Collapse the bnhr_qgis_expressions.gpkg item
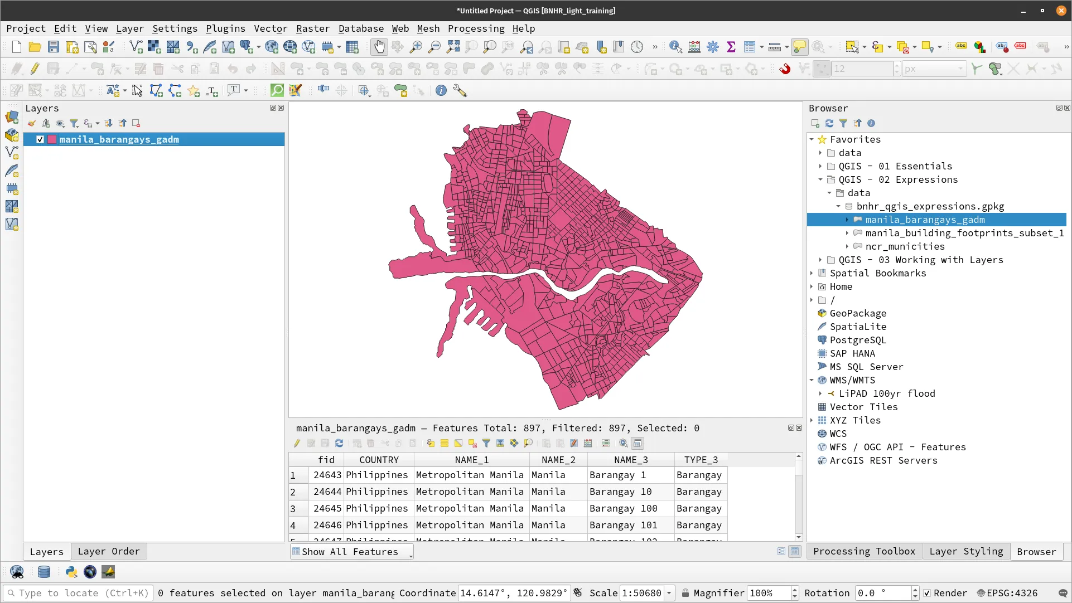 pos(838,206)
